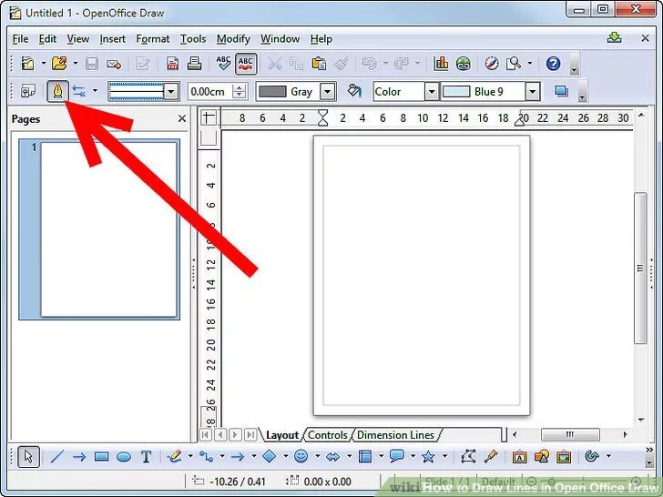The height and width of the screenshot is (497, 663).
Task: Select the Basic Shapes diamond tool
Action: 270,456
